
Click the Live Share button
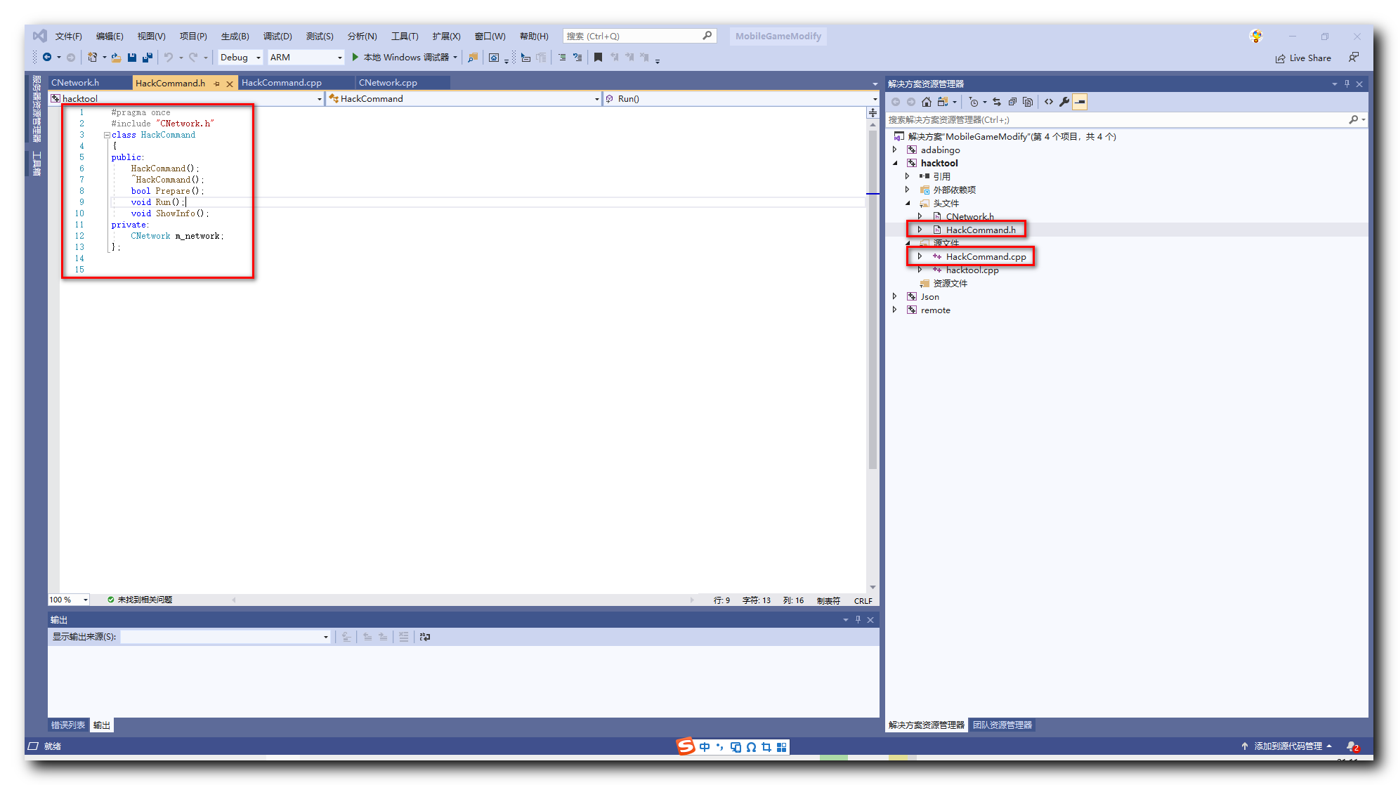(x=1304, y=58)
